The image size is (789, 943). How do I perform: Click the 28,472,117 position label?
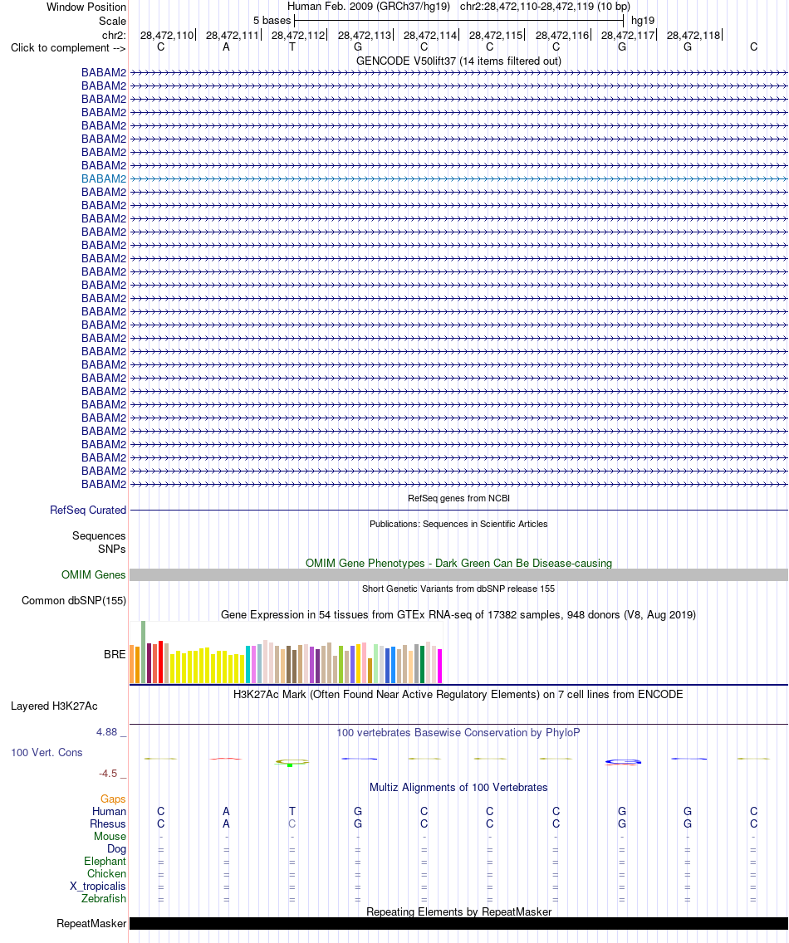(x=628, y=36)
